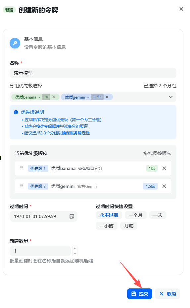190x308 pixels.
Task: Click the 优先级 1 badge
Action: pyautogui.click(x=38, y=168)
